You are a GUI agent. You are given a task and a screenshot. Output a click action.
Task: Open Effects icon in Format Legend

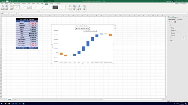click(172, 22)
